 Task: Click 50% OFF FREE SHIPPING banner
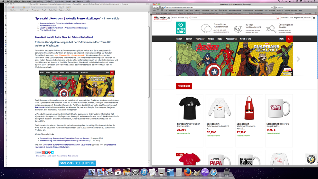click(x=77, y=163)
